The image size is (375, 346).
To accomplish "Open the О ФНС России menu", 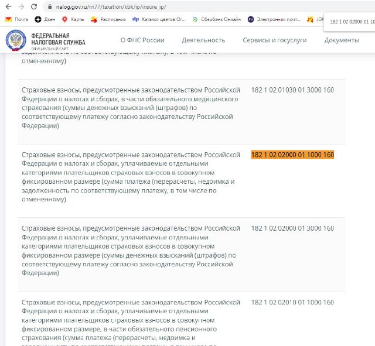I will coord(142,40).
